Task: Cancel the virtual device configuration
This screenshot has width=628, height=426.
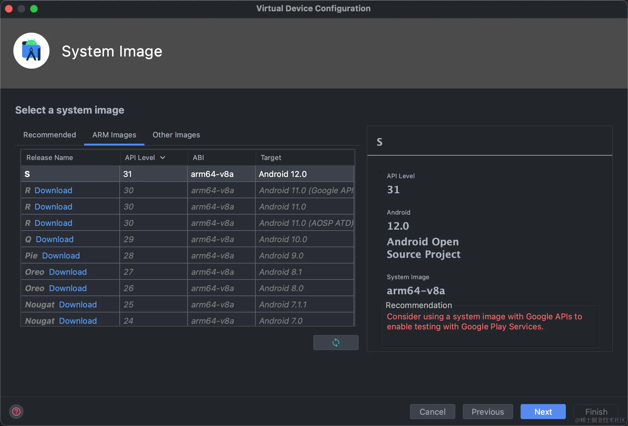Action: click(432, 412)
